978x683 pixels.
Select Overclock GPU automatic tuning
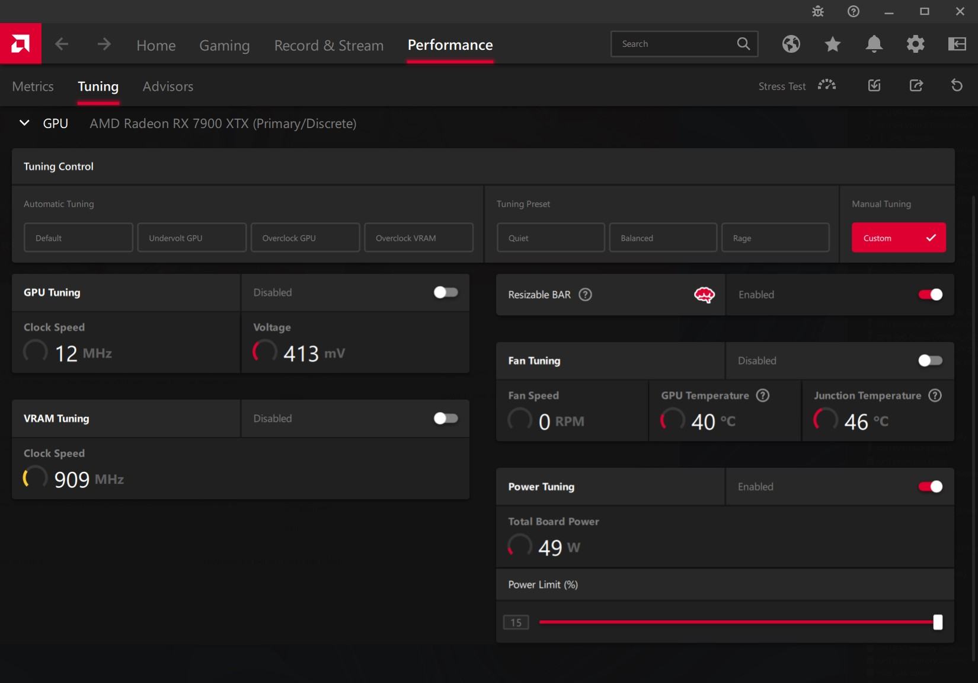(305, 238)
